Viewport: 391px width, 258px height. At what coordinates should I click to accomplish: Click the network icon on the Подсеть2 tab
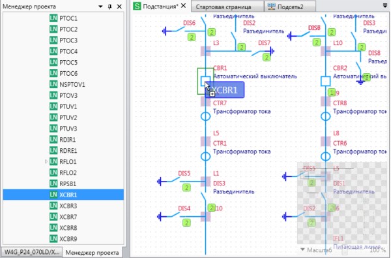(x=271, y=7)
